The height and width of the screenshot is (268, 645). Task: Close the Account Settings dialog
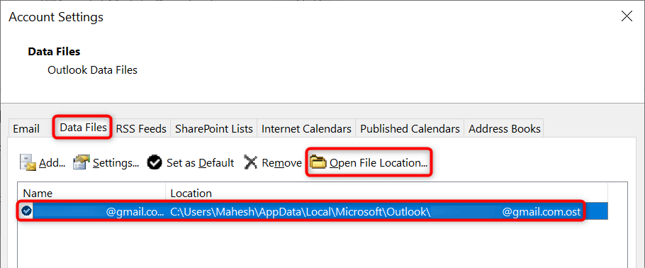pos(627,16)
